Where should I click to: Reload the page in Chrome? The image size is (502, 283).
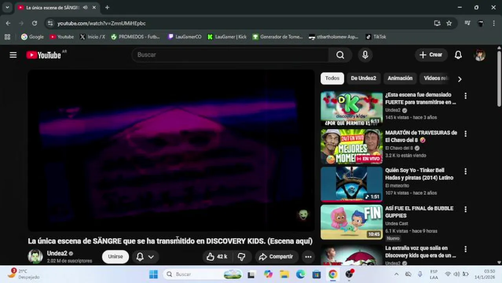[35, 23]
